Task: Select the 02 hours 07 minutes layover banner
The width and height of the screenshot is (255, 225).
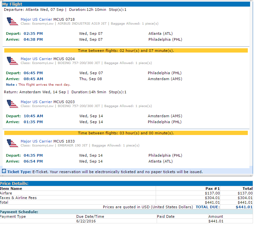Action: (x=126, y=51)
